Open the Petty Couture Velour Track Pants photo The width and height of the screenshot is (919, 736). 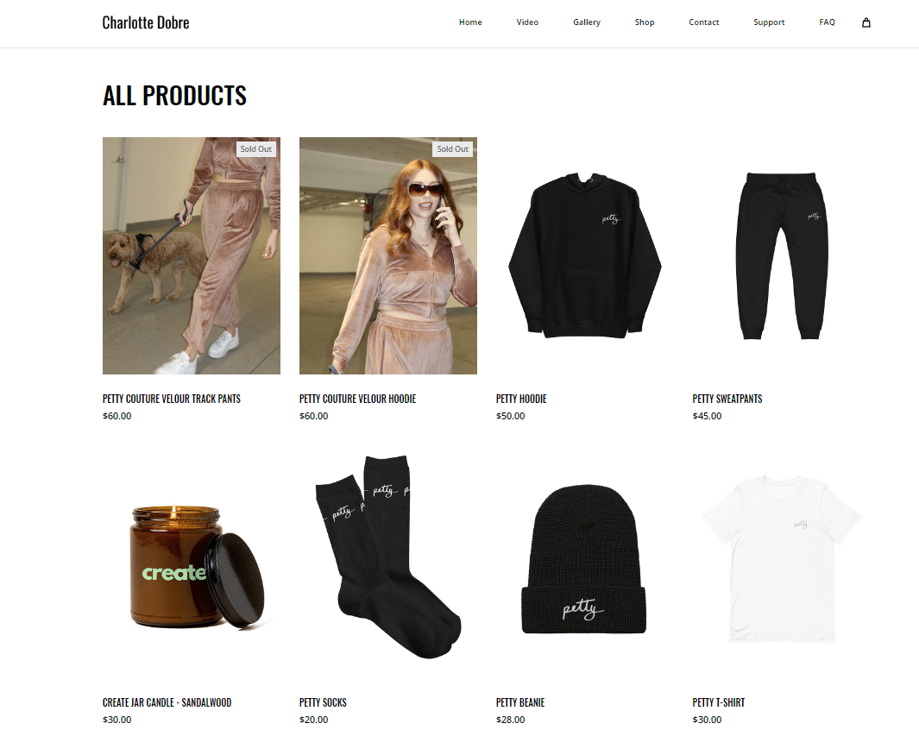191,255
